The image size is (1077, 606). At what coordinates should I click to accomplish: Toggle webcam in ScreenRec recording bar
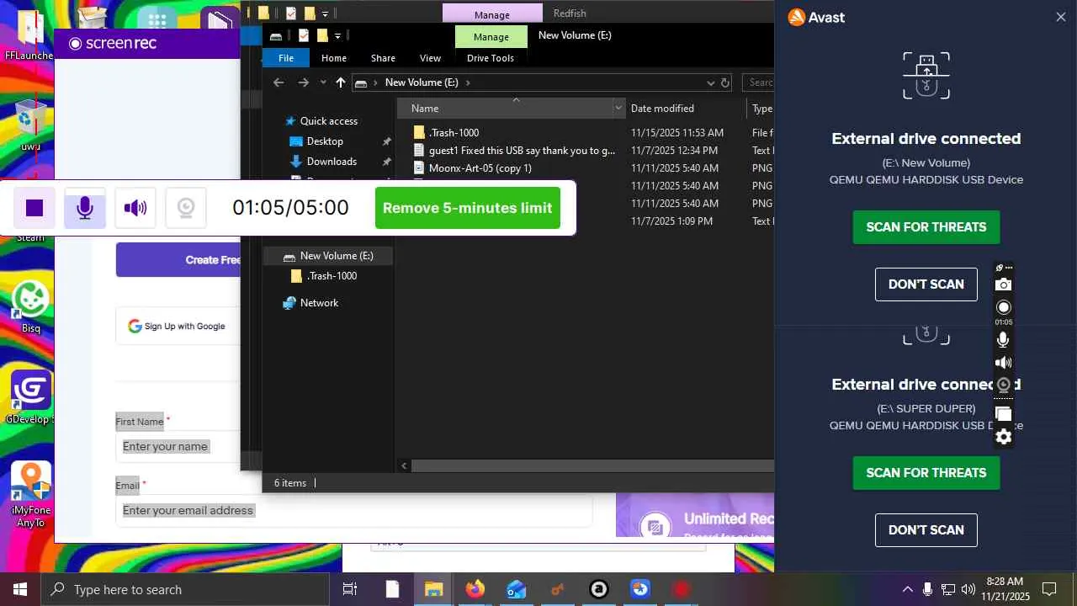pyautogui.click(x=186, y=208)
